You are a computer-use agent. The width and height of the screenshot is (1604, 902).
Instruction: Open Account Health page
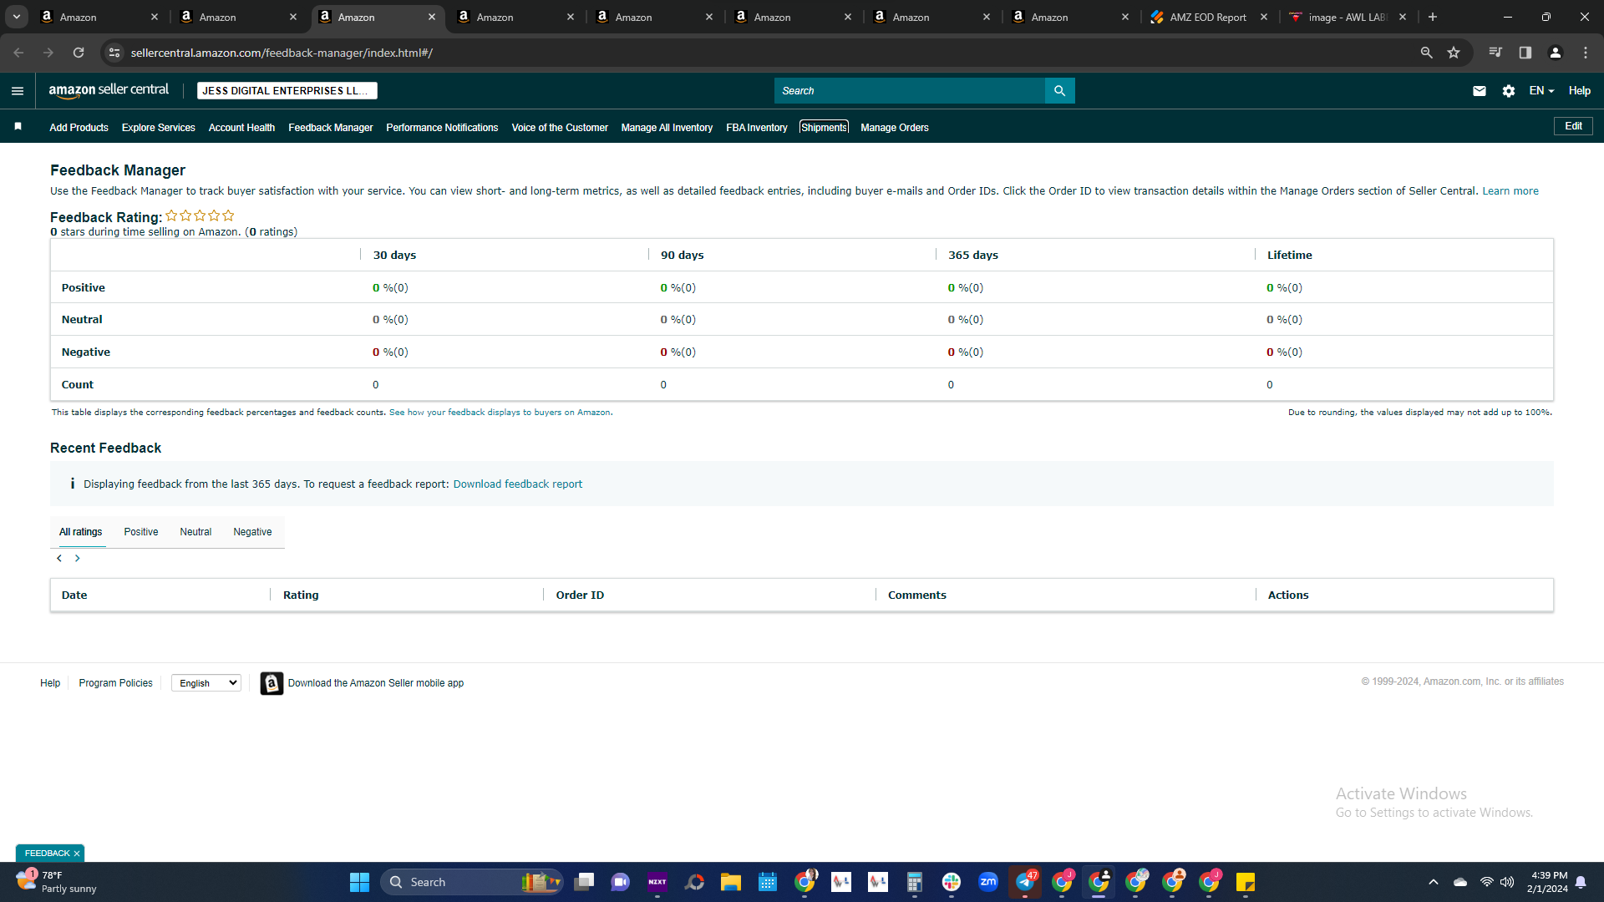(x=241, y=128)
